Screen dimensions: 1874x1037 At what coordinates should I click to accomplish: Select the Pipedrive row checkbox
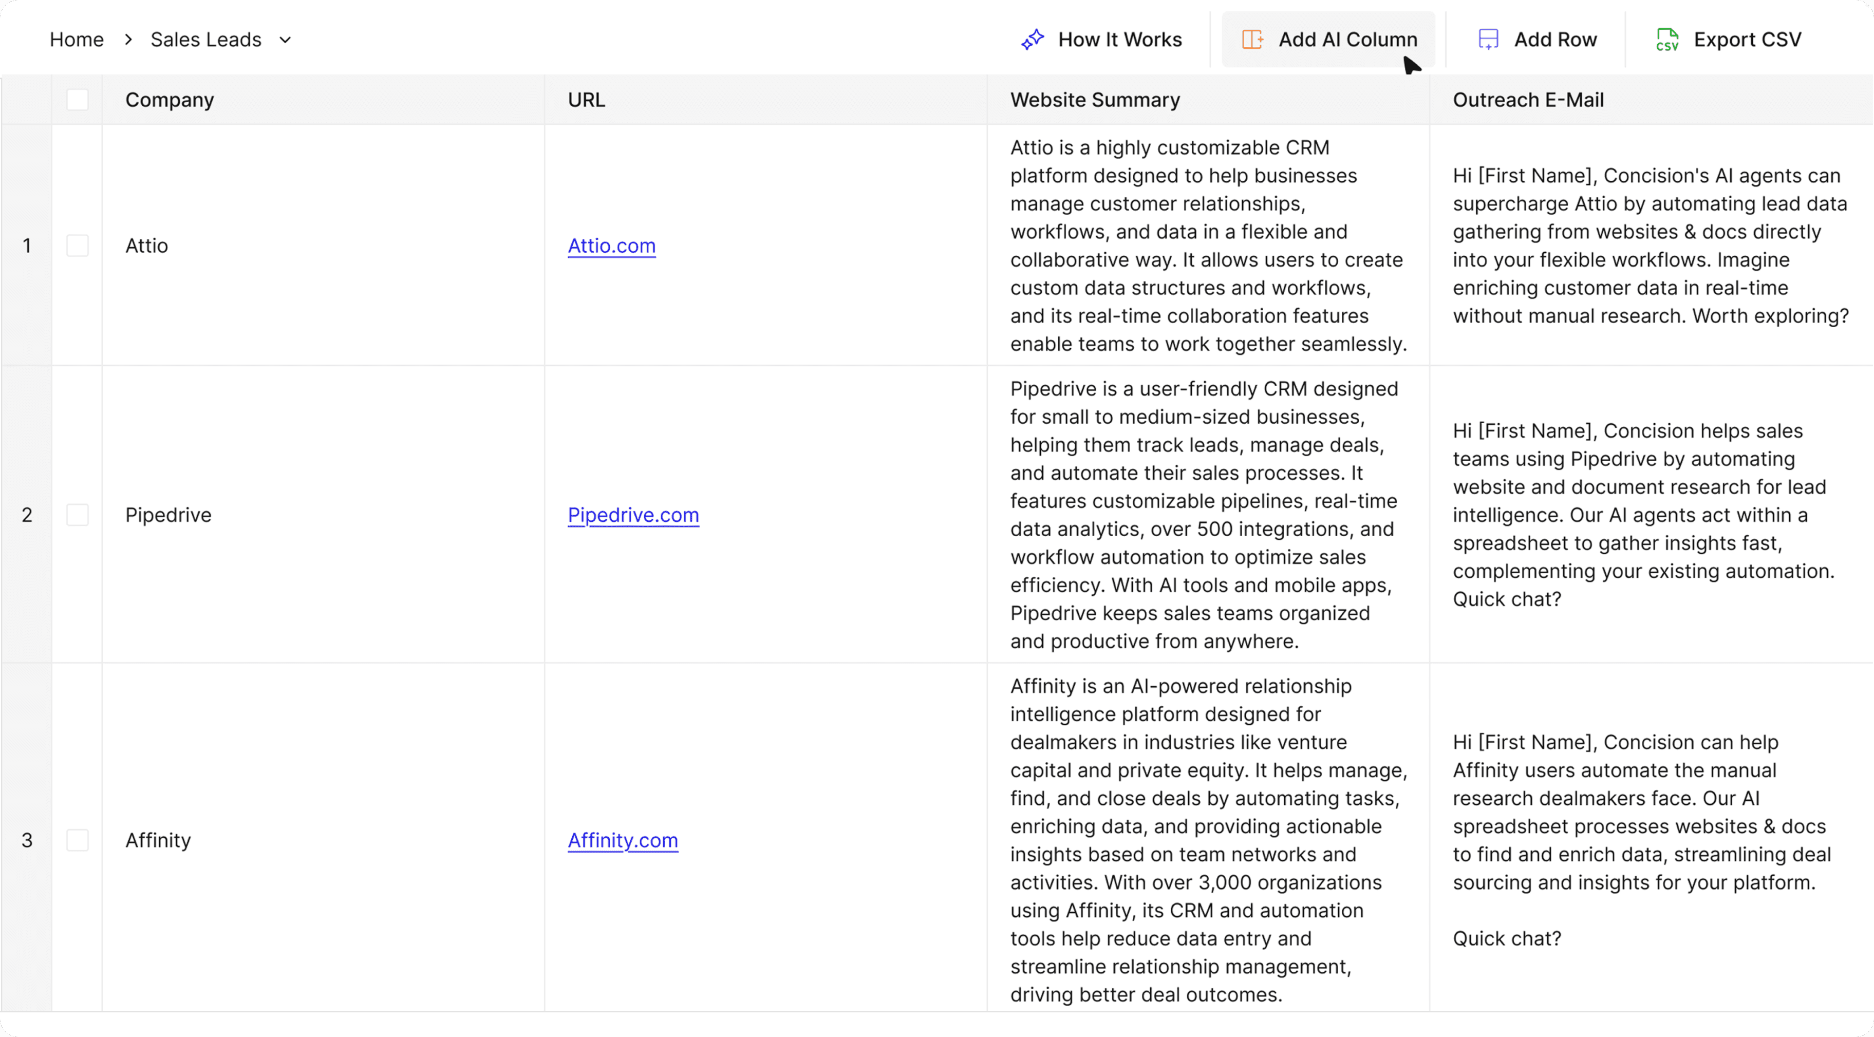coord(77,515)
